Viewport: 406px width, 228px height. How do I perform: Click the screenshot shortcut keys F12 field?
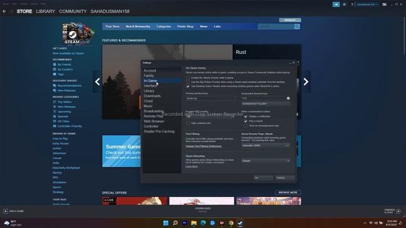(264, 98)
